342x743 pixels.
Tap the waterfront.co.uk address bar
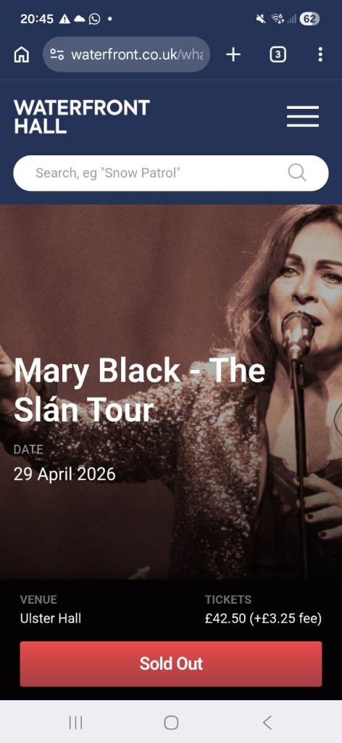(126, 55)
